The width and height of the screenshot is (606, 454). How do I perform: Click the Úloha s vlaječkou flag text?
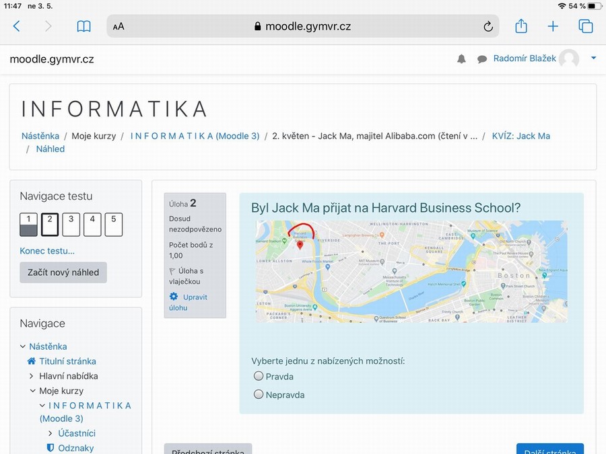pos(187,276)
